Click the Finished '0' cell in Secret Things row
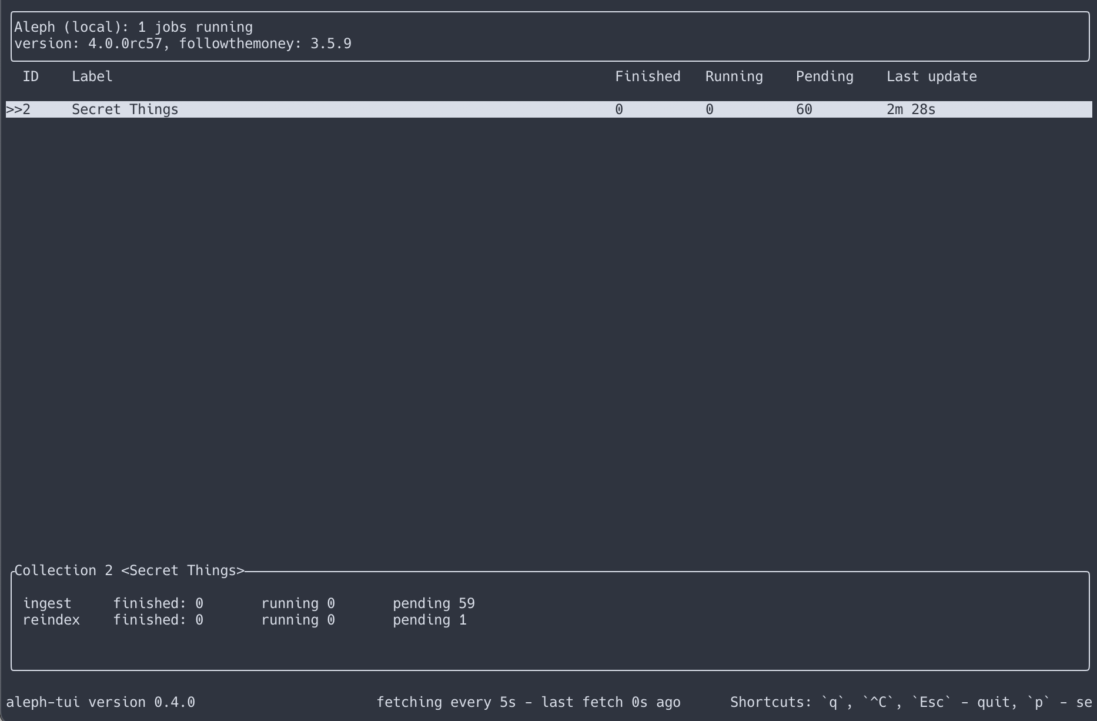 619,109
